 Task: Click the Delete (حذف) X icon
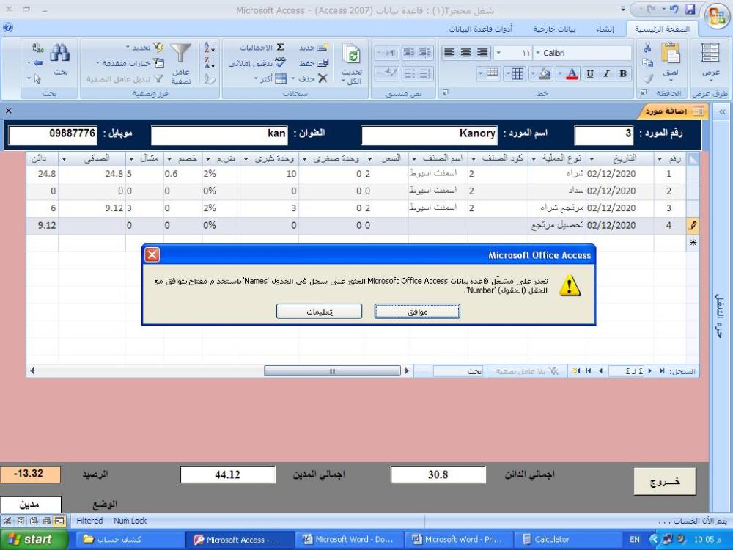point(323,78)
